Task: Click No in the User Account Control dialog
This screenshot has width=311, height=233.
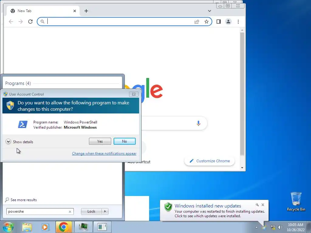Action: pos(125,141)
